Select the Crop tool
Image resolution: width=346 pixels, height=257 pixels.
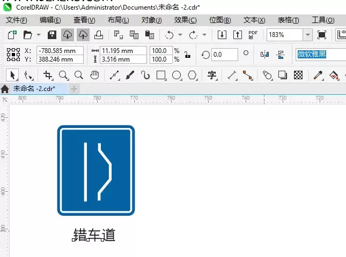48,75
